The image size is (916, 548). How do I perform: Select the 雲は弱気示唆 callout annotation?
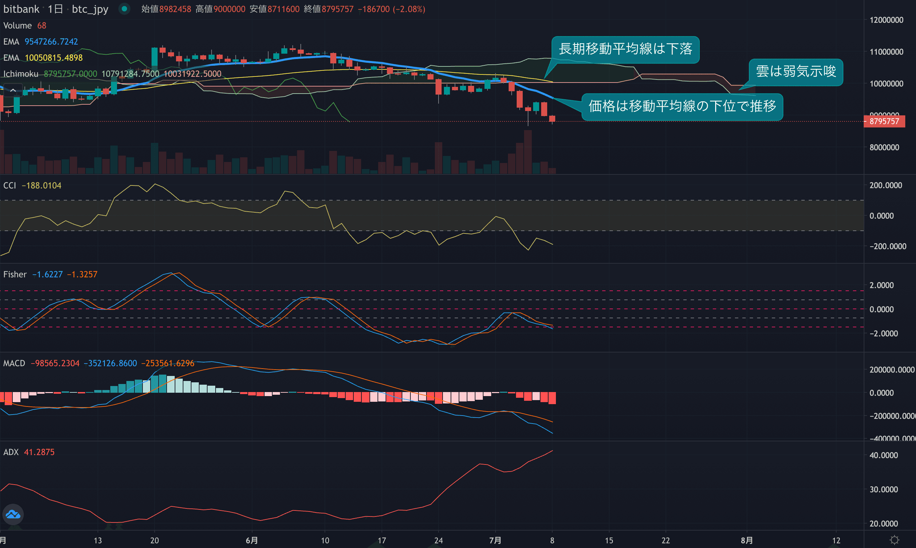click(796, 72)
